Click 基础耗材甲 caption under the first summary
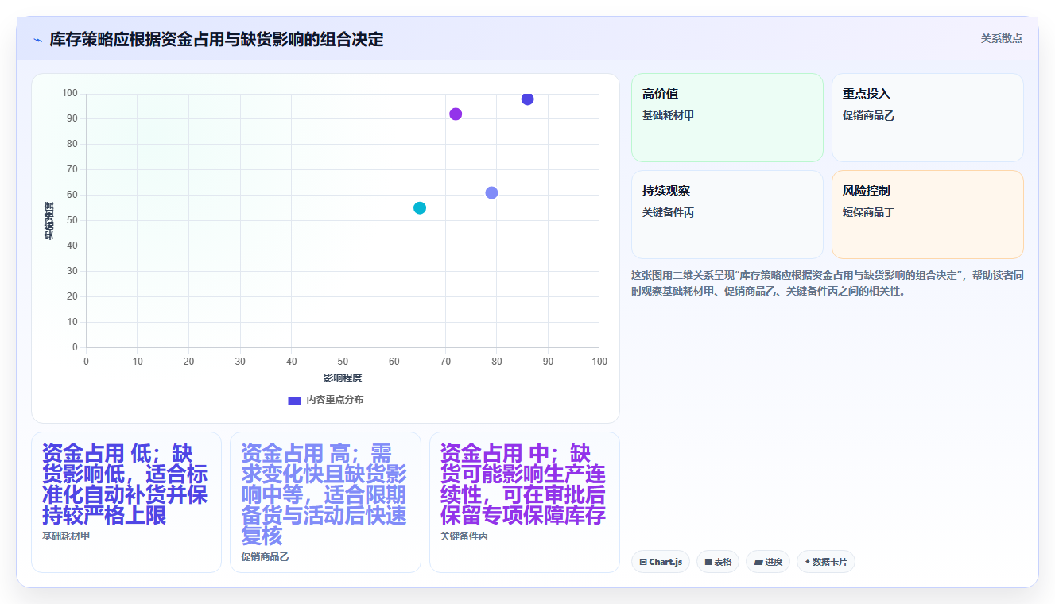1055x604 pixels. coord(66,536)
